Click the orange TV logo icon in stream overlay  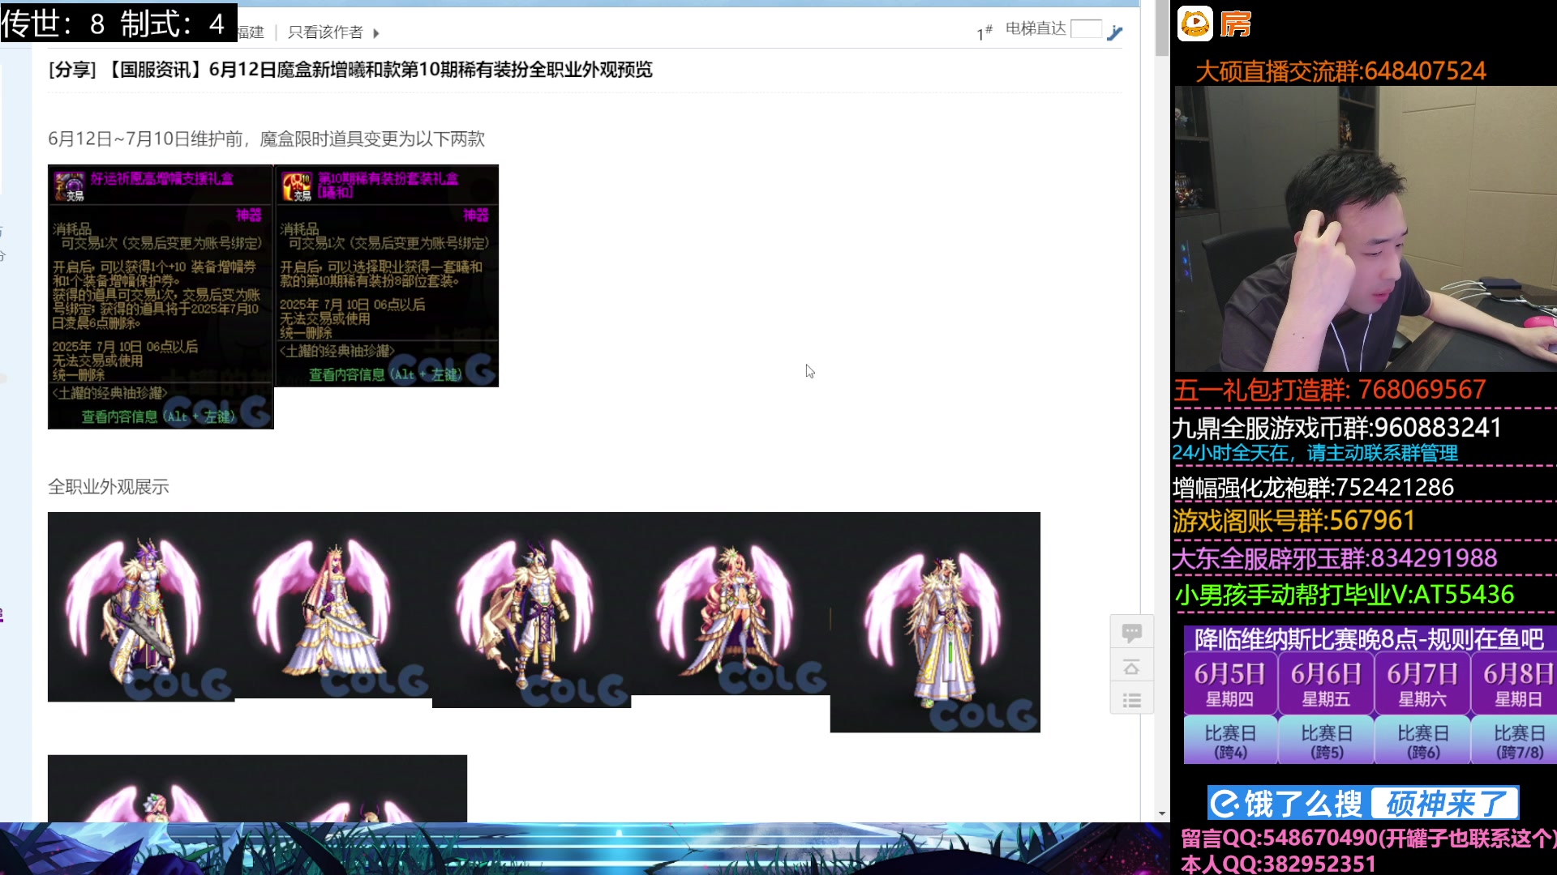pos(1195,23)
